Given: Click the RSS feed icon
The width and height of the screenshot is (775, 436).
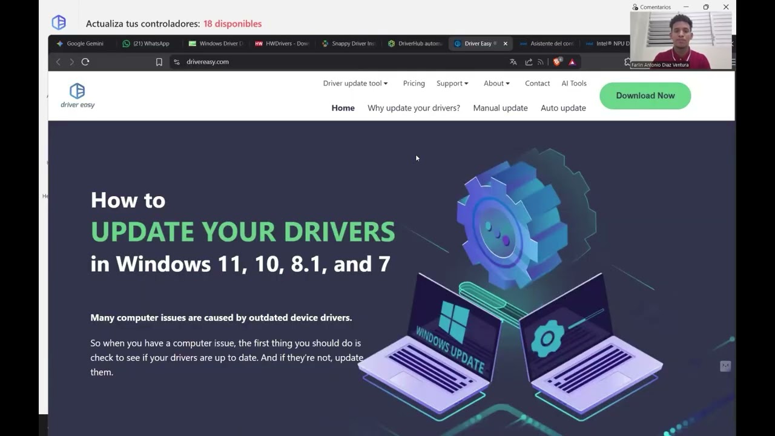Looking at the screenshot, I should point(541,62).
